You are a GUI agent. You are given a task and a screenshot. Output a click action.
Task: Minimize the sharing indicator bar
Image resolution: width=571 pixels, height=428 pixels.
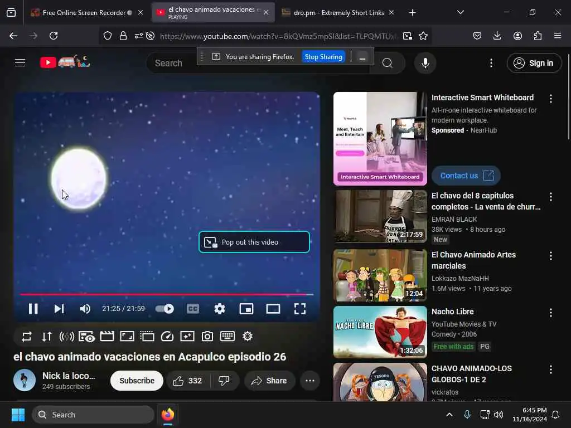(x=362, y=57)
